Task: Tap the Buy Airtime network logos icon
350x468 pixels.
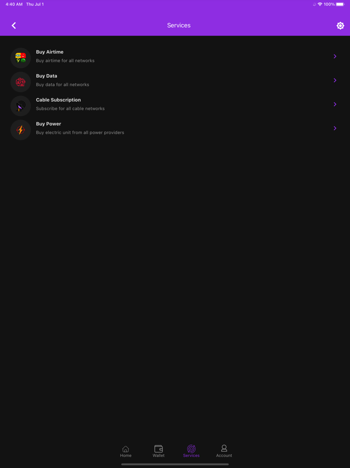Action: tap(20, 58)
